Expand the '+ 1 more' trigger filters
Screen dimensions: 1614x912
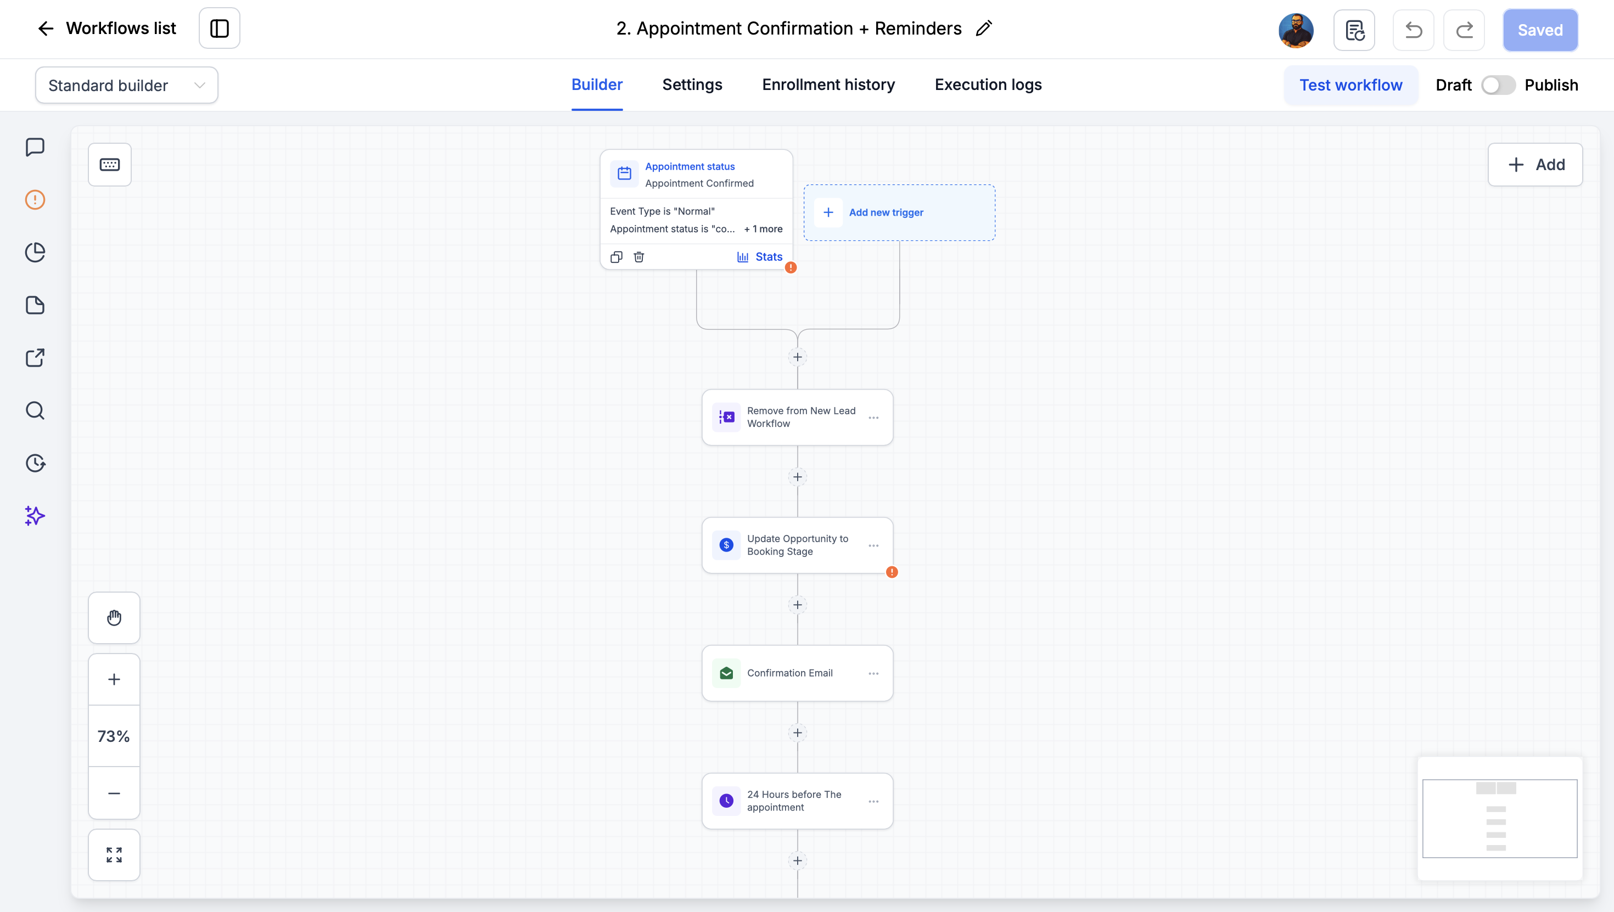pos(763,229)
